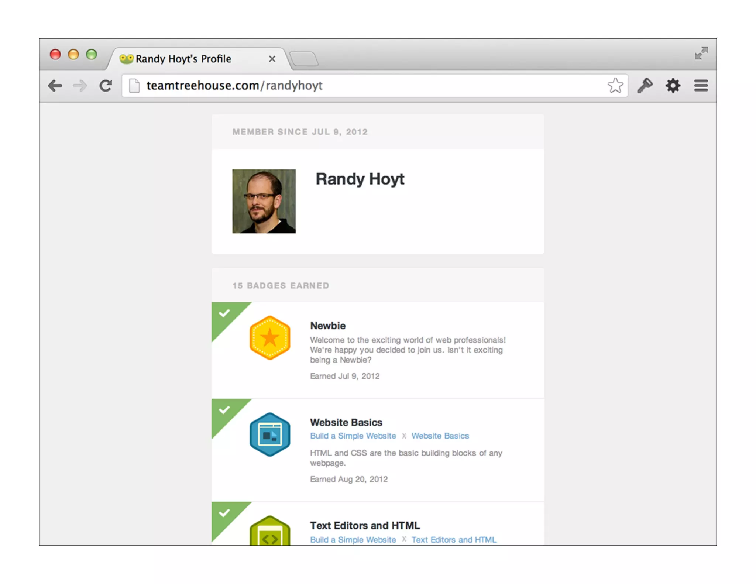Open the Chrome hamburger menu

point(701,86)
